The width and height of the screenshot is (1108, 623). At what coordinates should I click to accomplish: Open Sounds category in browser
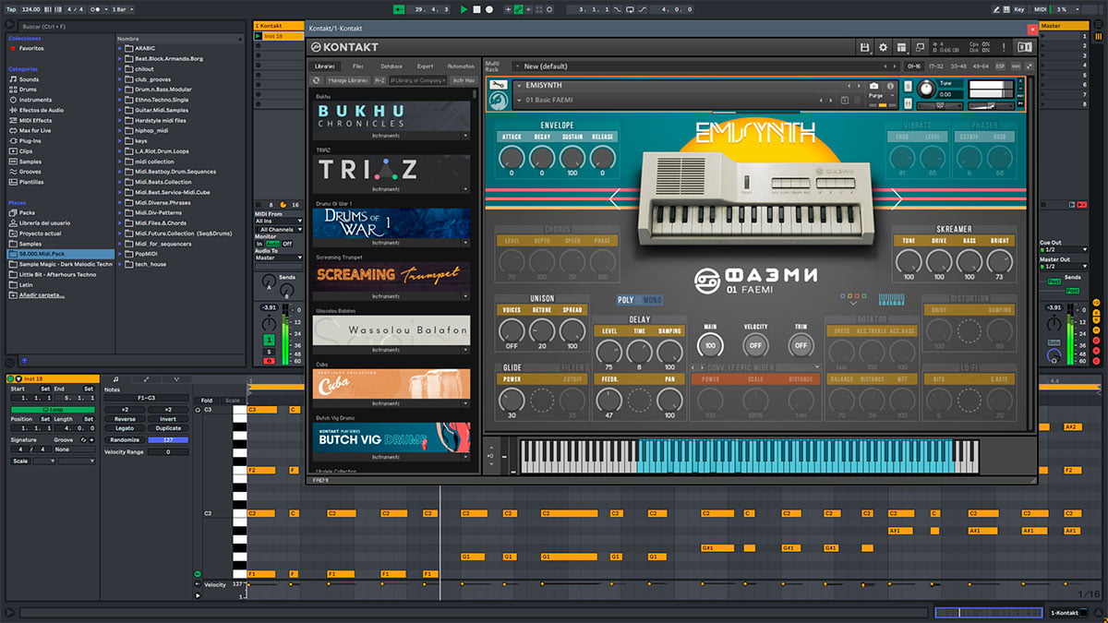tap(29, 79)
